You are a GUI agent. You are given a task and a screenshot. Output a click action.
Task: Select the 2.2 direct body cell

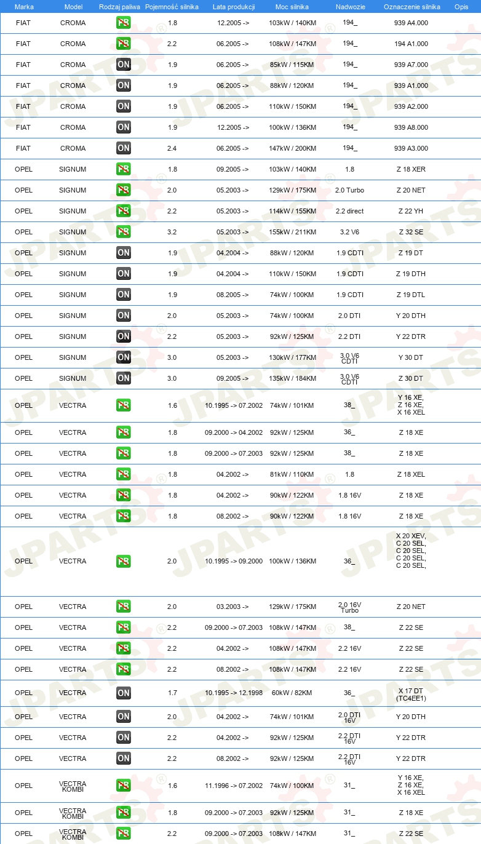[x=350, y=211]
